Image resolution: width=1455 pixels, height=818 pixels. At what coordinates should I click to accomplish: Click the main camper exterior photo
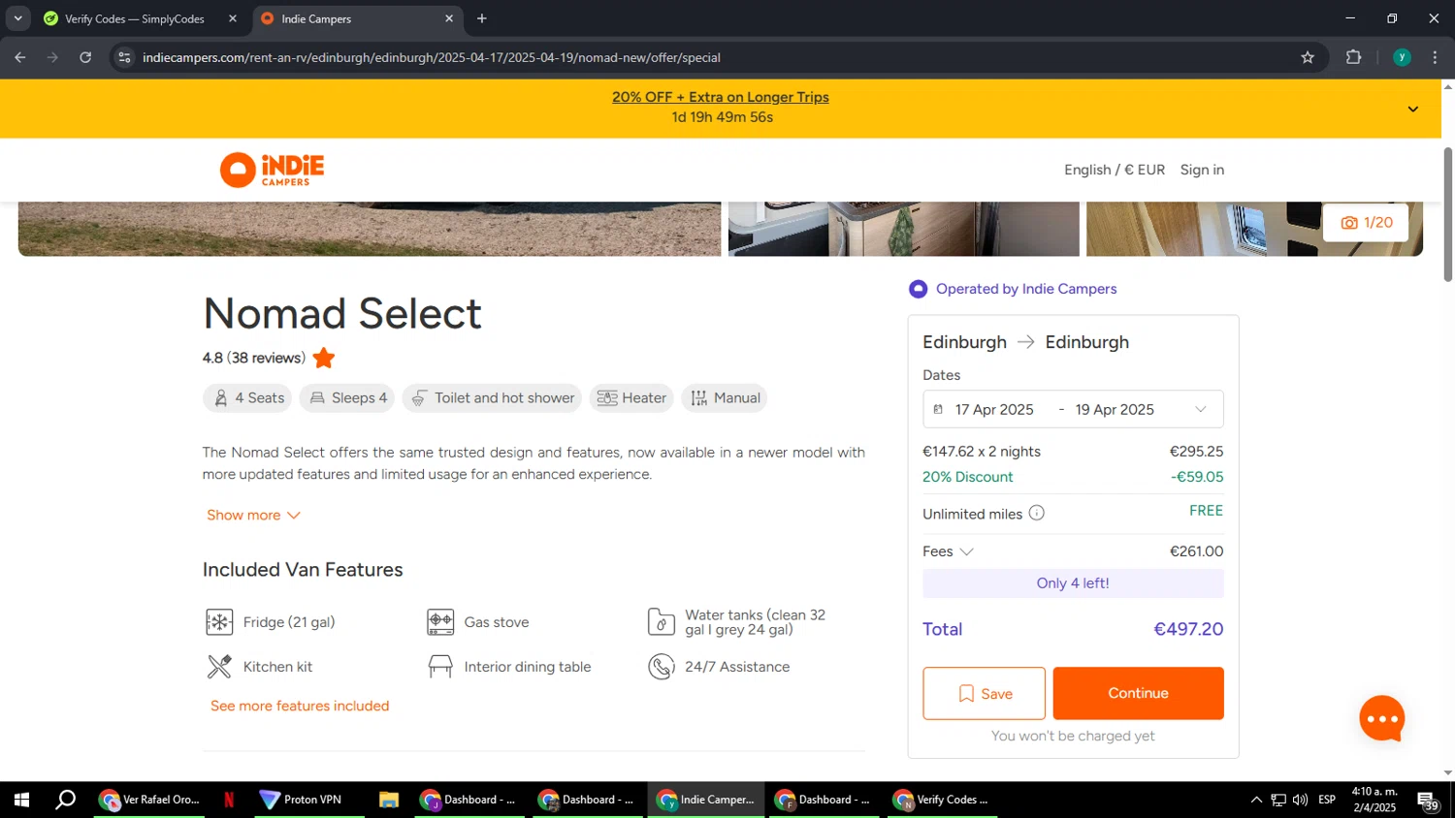[370, 229]
